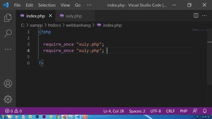Open Premiere Pro from the taskbar
212x119 pixels.
pos(44,117)
